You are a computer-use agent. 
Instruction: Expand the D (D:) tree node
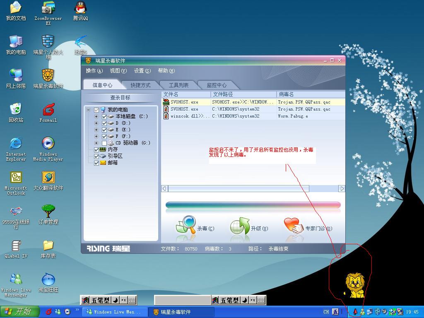[x=96, y=123]
